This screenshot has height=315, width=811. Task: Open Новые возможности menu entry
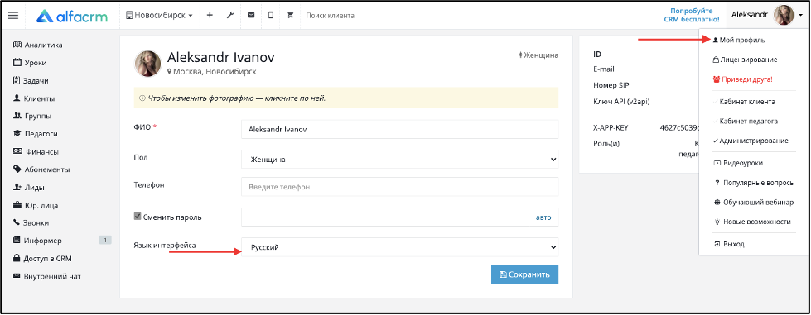[x=752, y=222]
